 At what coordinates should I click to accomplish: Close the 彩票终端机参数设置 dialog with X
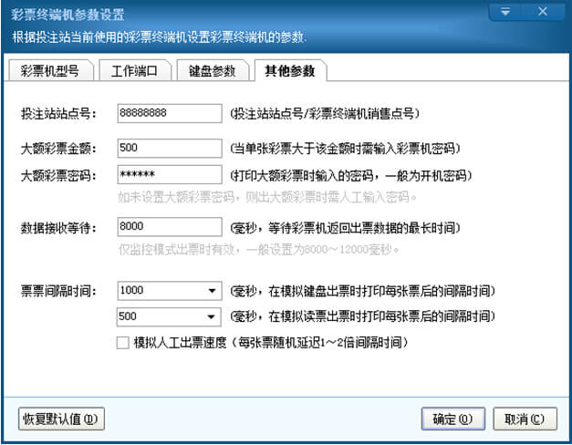[543, 12]
